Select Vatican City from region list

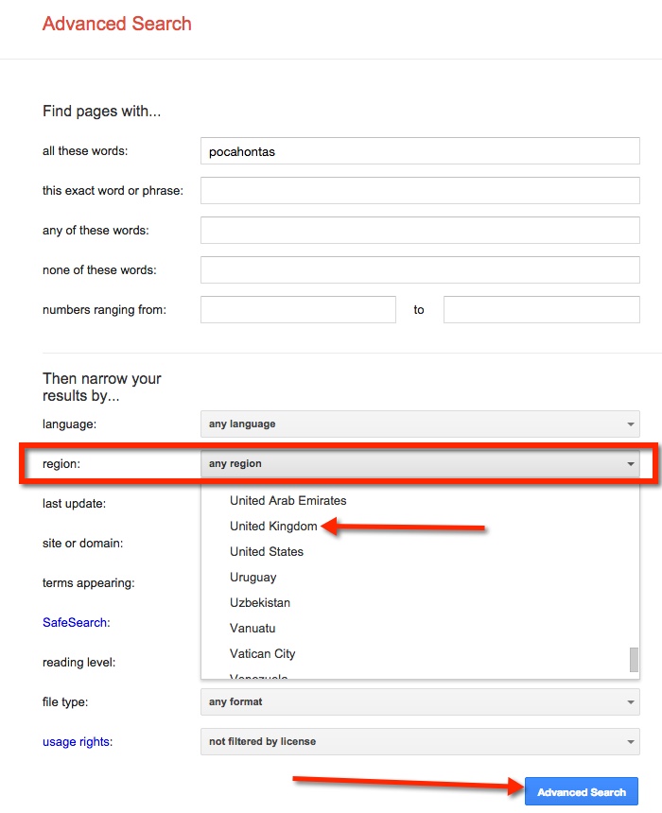tap(263, 654)
